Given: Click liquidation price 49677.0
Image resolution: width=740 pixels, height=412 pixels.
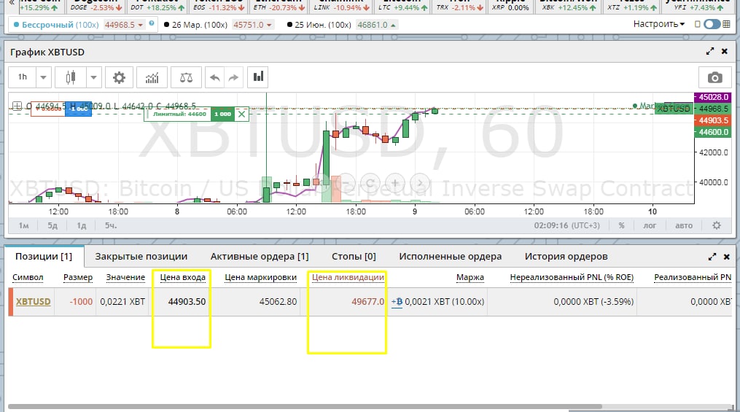Looking at the screenshot, I should (367, 302).
